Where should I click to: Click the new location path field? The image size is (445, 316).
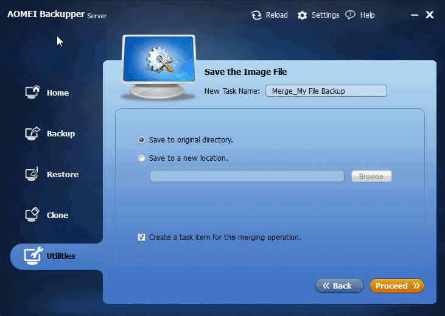tap(247, 176)
